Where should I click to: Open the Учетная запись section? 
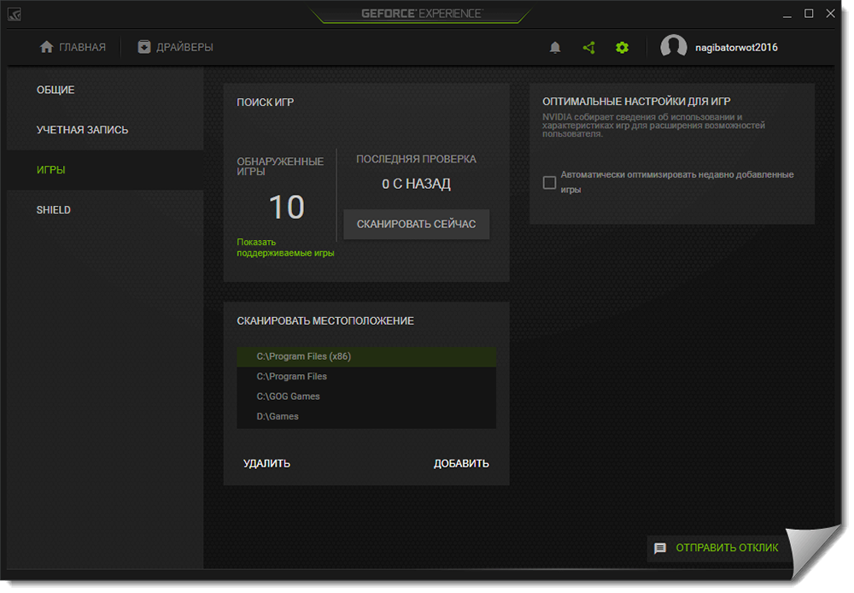point(82,130)
